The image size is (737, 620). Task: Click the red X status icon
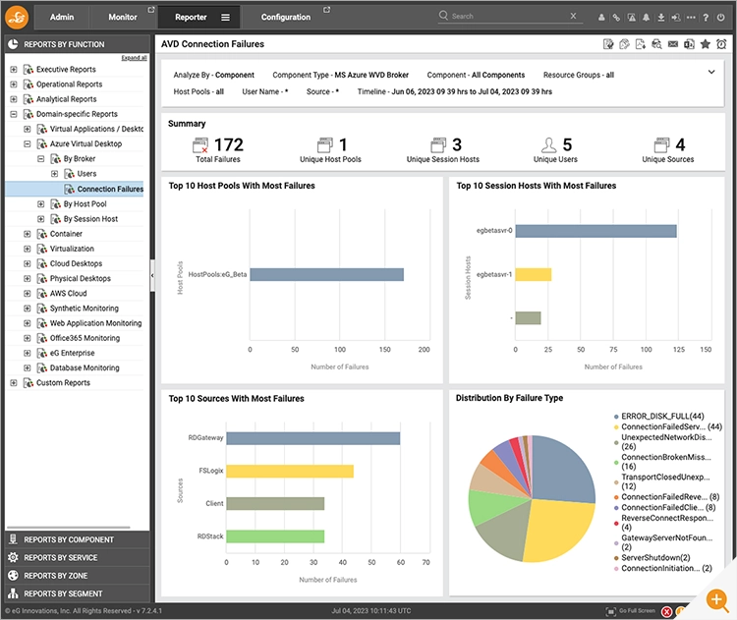click(666, 611)
